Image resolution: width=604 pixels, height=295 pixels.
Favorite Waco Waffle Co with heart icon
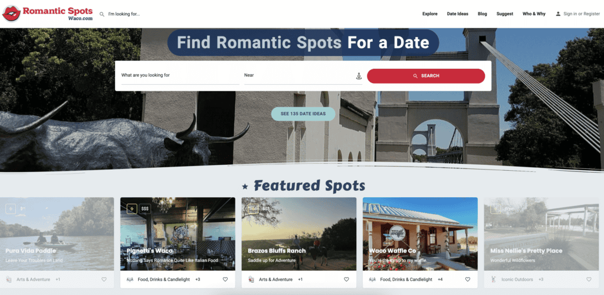pos(468,279)
